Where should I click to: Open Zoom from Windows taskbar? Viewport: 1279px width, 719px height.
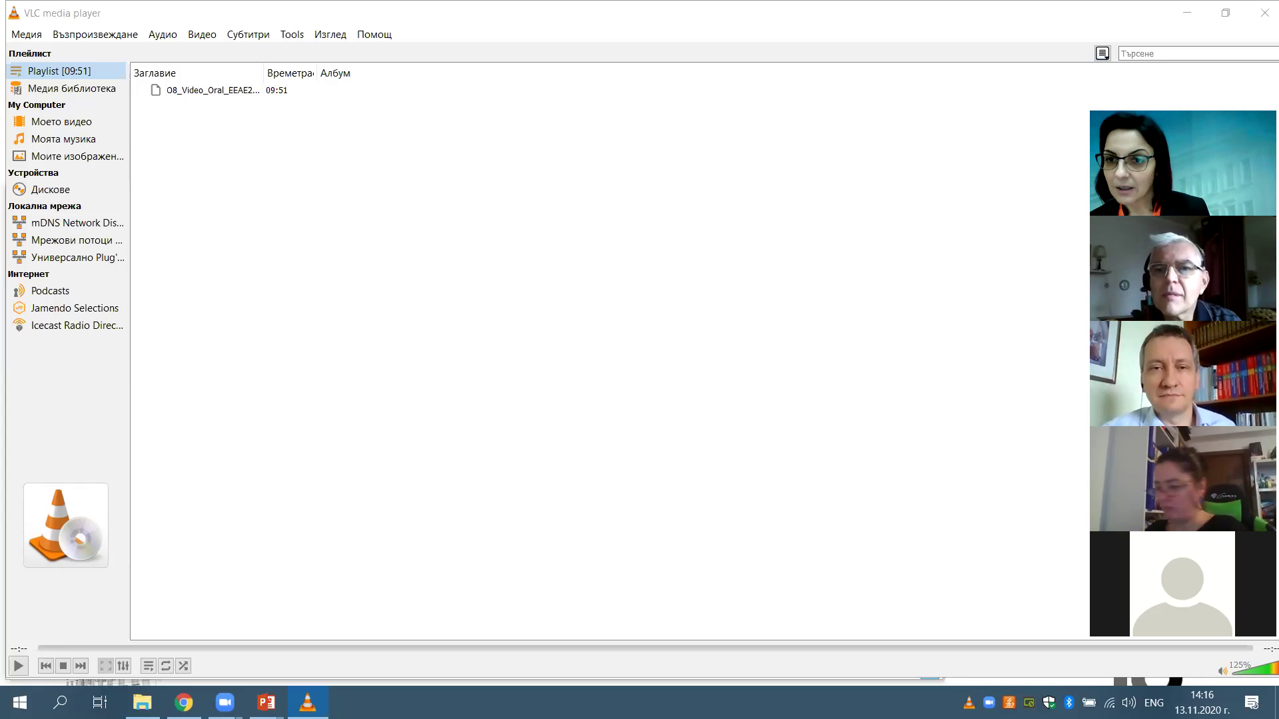(x=225, y=702)
